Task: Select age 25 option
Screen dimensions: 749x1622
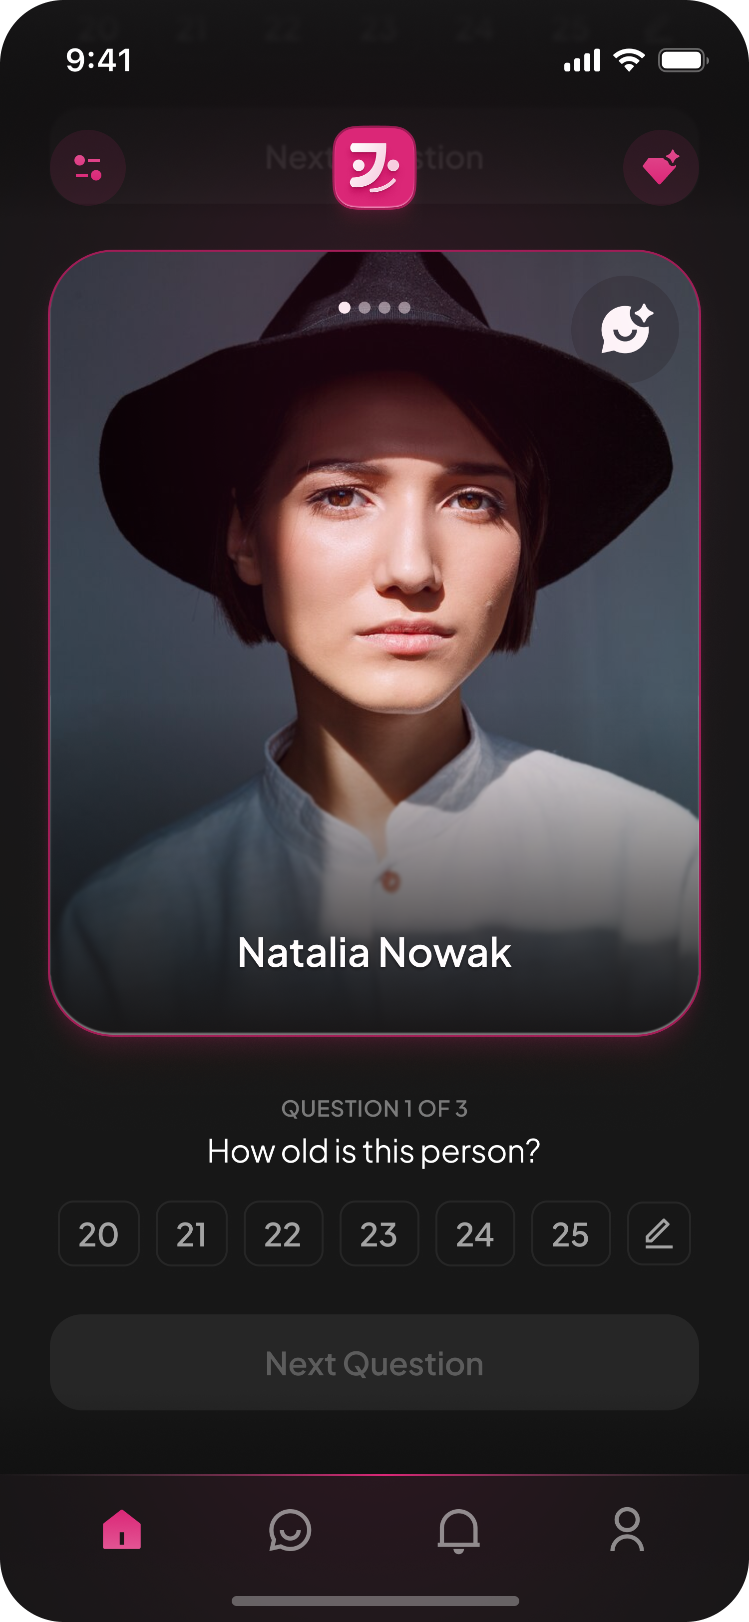Action: click(571, 1233)
